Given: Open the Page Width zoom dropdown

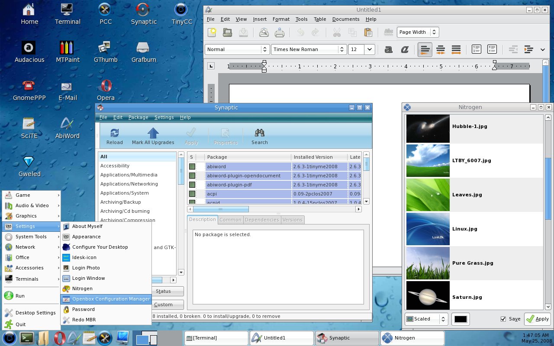Looking at the screenshot, I should (x=418, y=32).
